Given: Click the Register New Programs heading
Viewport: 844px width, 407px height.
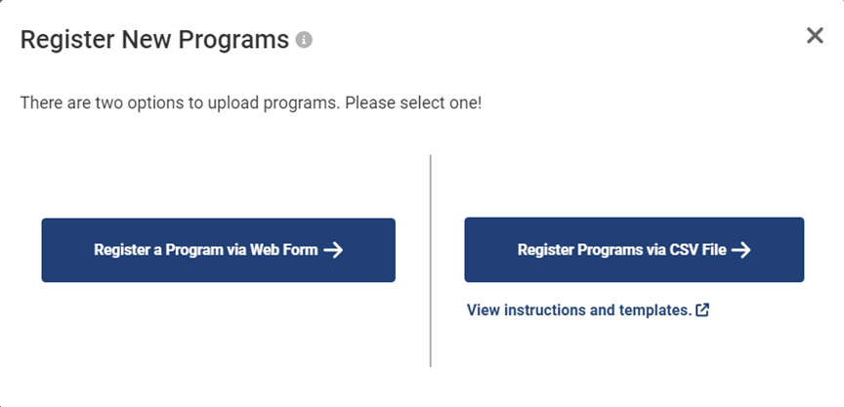Looking at the screenshot, I should (154, 40).
